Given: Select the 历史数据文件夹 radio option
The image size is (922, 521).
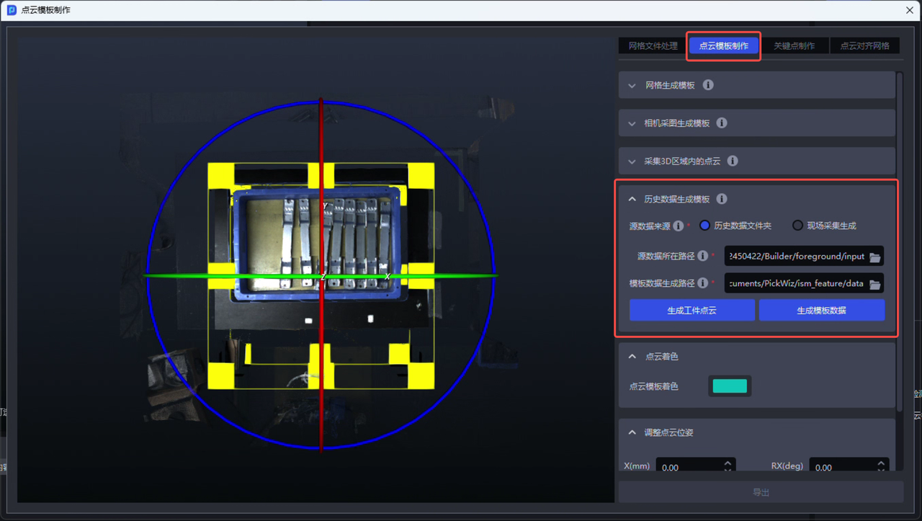Looking at the screenshot, I should pos(705,226).
